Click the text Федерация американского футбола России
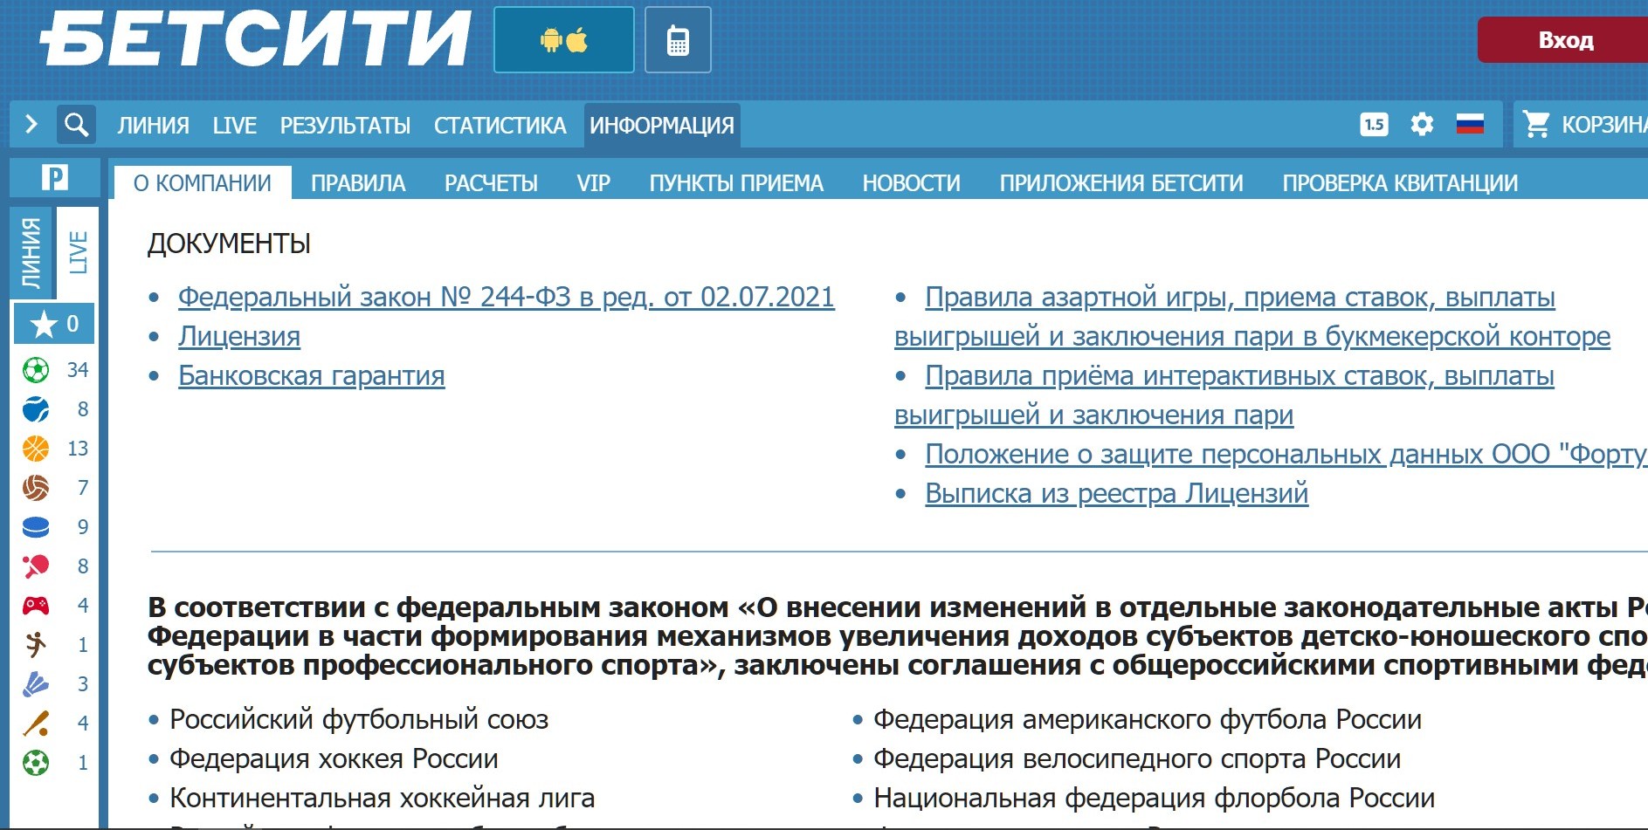Screen dimensions: 1648x830 click(1148, 719)
